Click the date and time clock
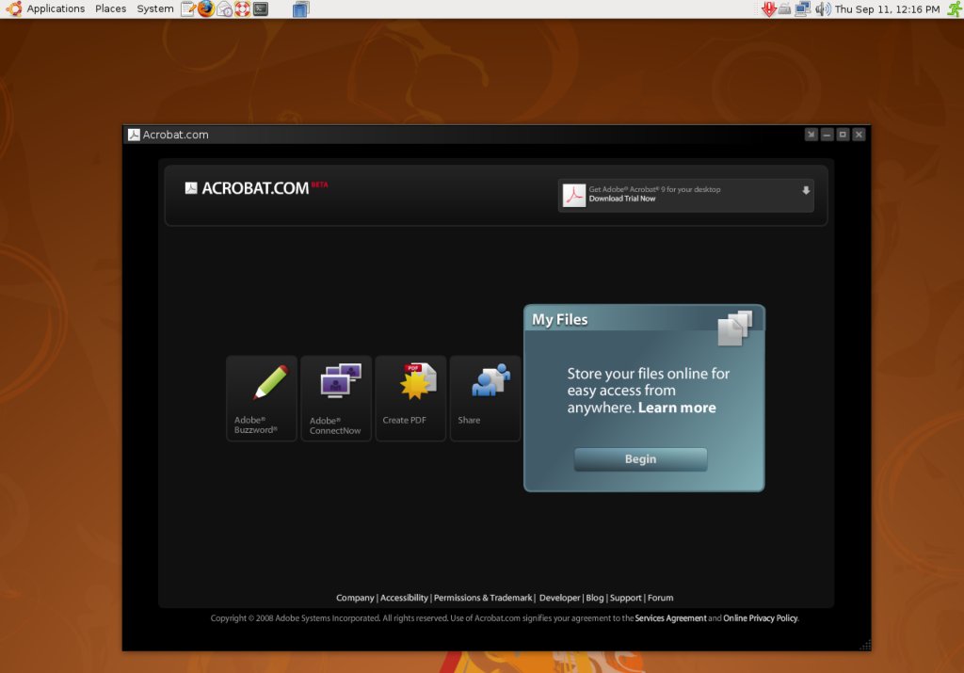 tap(887, 9)
